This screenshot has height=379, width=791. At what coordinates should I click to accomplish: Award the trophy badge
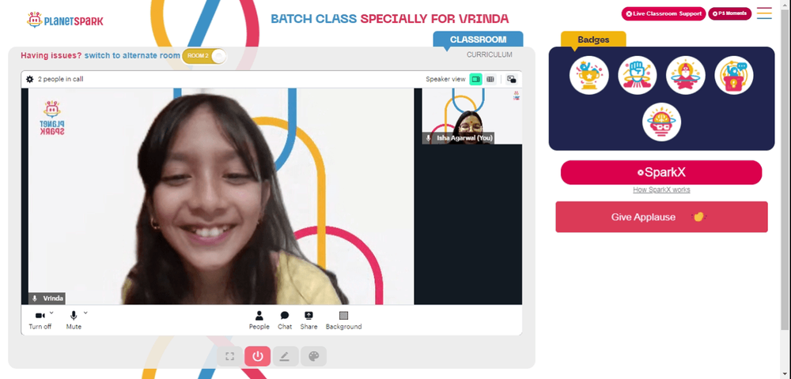[x=589, y=76]
